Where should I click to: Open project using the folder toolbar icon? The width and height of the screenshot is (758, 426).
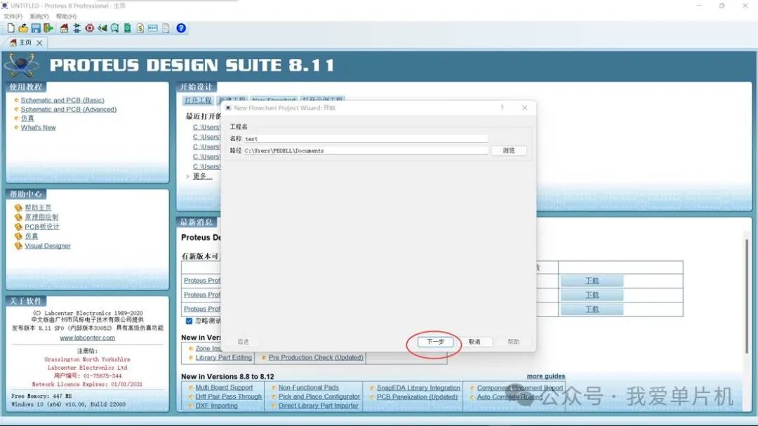tap(22, 28)
